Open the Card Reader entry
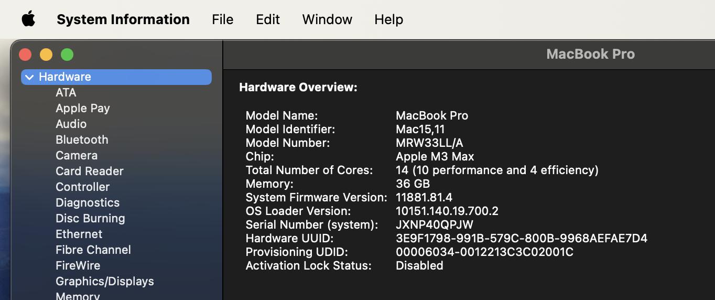 [x=90, y=171]
